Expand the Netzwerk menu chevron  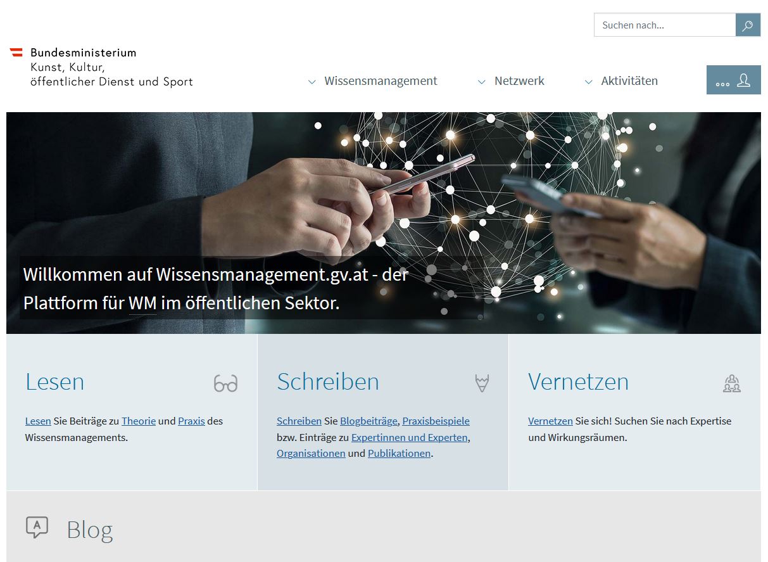pos(481,82)
